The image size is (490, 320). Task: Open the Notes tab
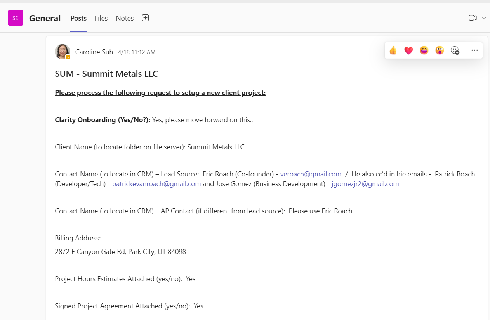point(125,18)
